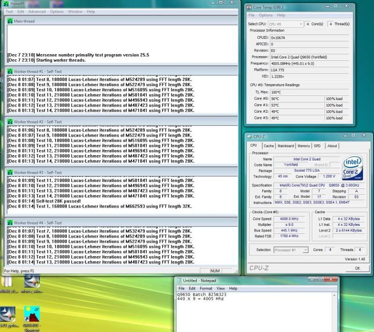The image size is (374, 332).
Task: Click the '440 x 9 = 4005 Mhz' line in Notepad
Action: [x=201, y=299]
